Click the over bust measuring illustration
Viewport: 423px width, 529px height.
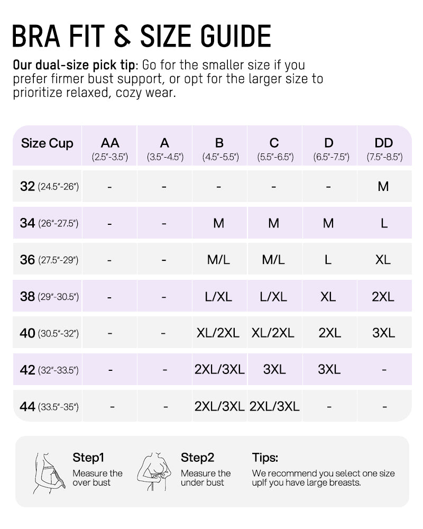49,473
